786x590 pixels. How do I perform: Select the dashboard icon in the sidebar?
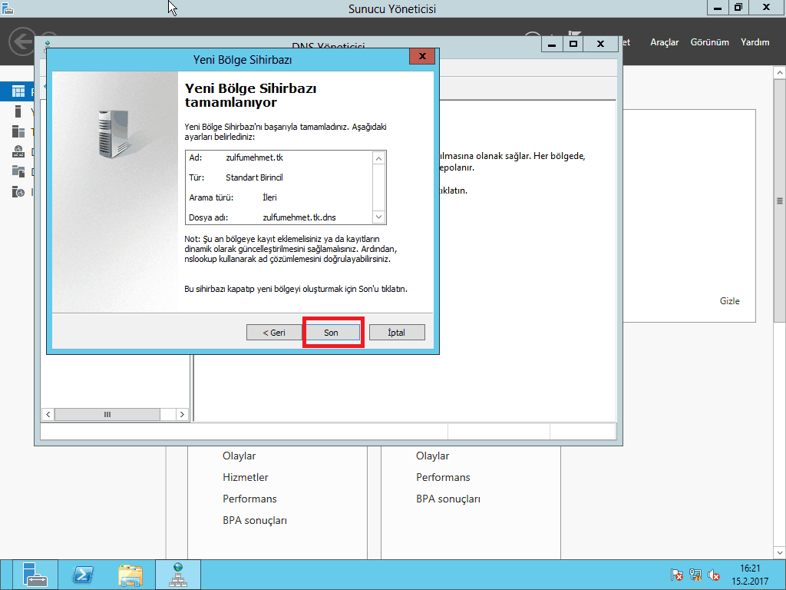[x=18, y=91]
